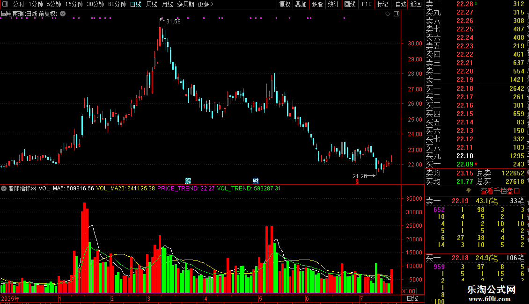Click the 买均 value 21.77

click(x=464, y=181)
